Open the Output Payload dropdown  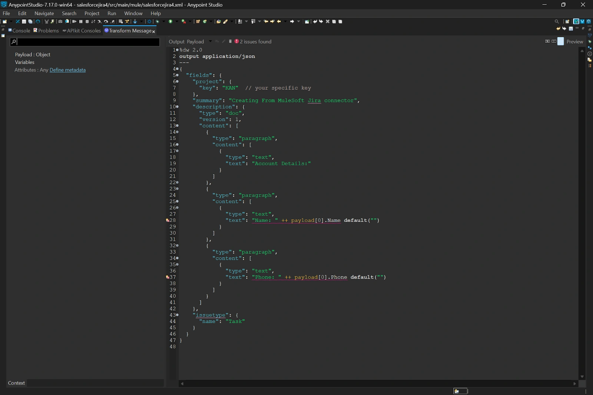coord(211,42)
